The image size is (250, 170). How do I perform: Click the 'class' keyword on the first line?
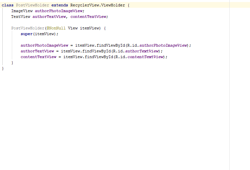pyautogui.click(x=7, y=5)
